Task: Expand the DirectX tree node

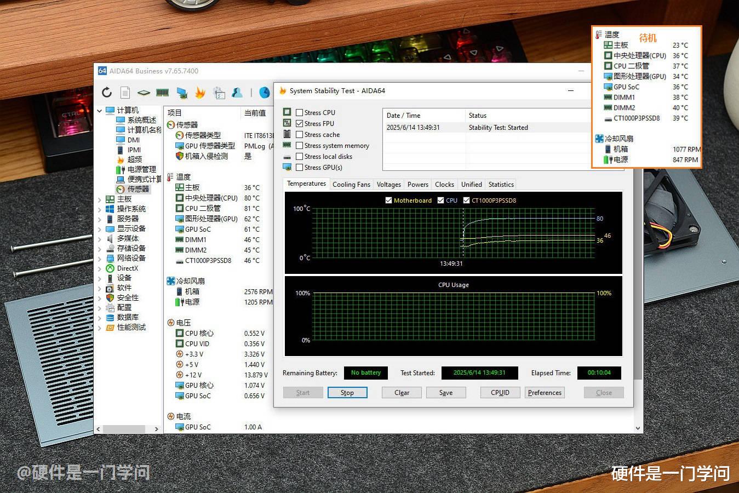Action: (100, 268)
